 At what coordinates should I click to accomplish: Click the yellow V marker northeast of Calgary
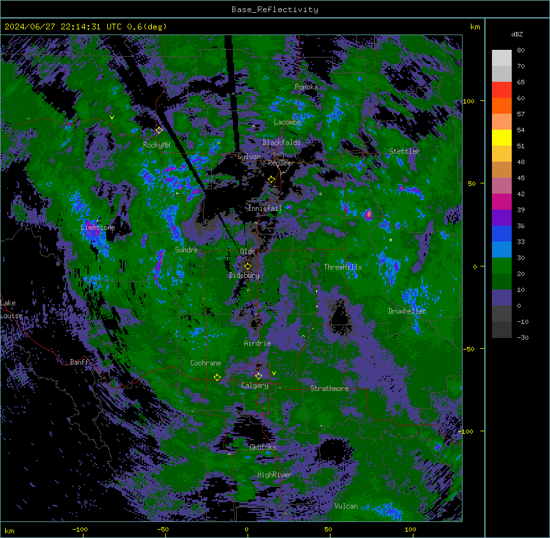(274, 373)
